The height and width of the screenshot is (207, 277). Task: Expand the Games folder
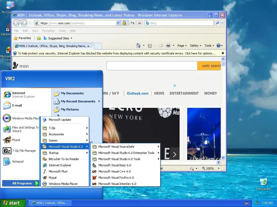pyautogui.click(x=65, y=140)
